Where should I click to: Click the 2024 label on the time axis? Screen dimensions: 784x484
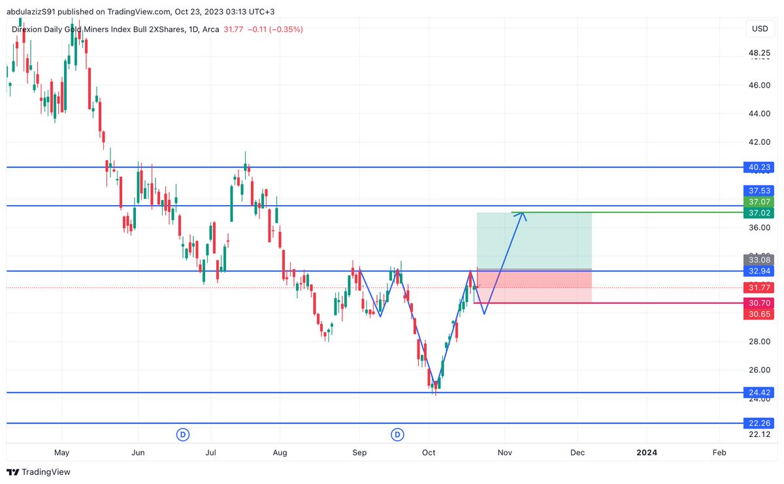tap(647, 452)
